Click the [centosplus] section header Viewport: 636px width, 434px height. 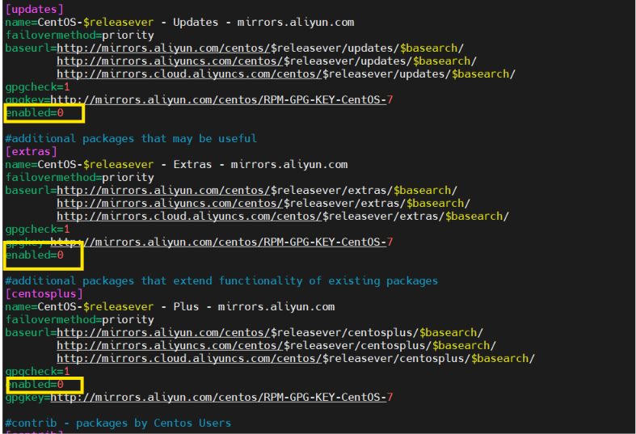[x=44, y=294]
